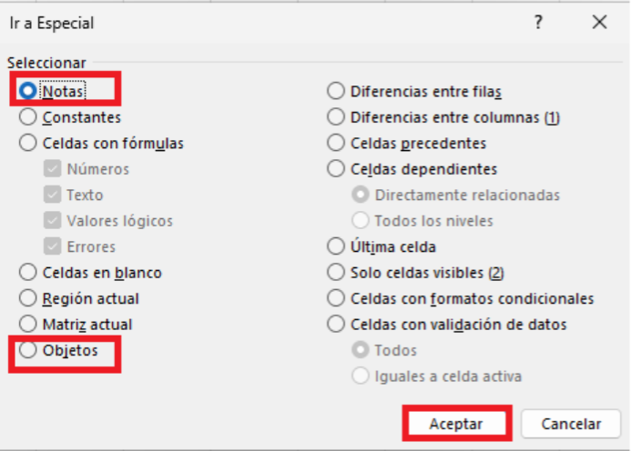The height and width of the screenshot is (451, 631).
Task: Click the Cancelar button
Action: pyautogui.click(x=571, y=424)
